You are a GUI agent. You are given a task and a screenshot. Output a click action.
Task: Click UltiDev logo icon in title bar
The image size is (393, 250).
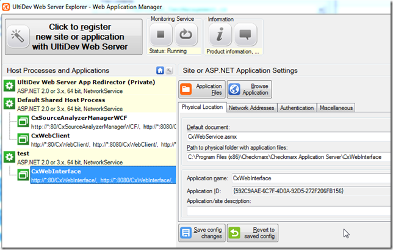click(x=6, y=7)
